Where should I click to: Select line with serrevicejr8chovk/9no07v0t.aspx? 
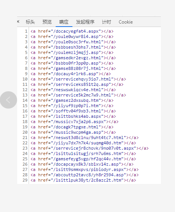click(90, 148)
